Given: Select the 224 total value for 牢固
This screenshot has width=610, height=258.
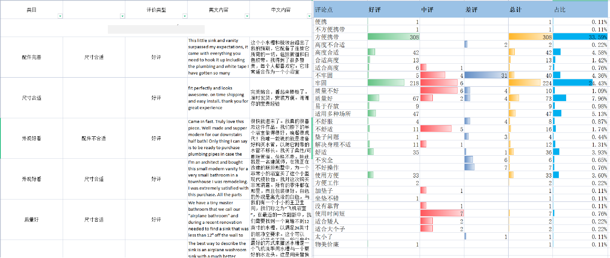Looking at the screenshot, I should (x=531, y=83).
